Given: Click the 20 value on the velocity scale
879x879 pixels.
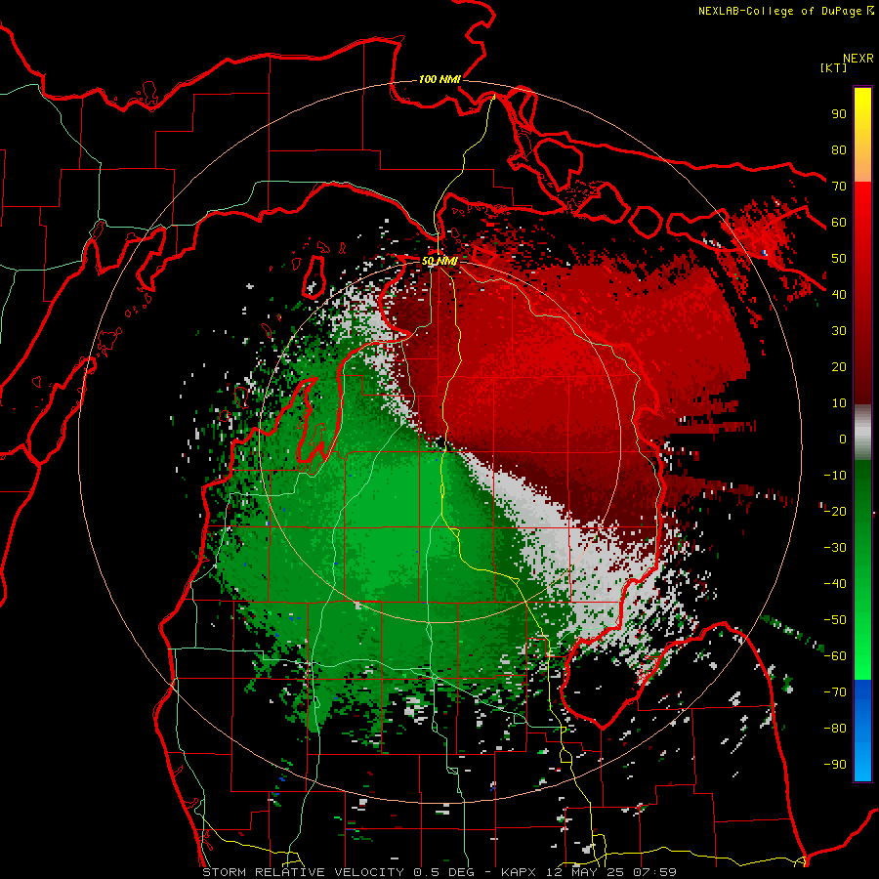Looking at the screenshot, I should (x=839, y=366).
